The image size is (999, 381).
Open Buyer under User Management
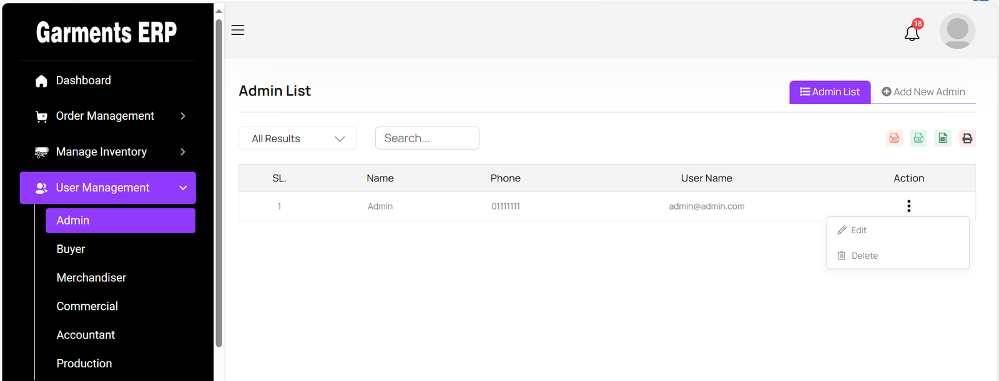pos(71,249)
